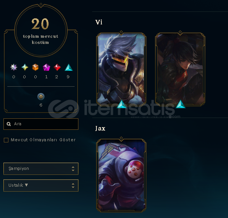The height and width of the screenshot is (218, 228).
Task: Click the Ustalık dropdown up-down arrows
Action: (73, 186)
